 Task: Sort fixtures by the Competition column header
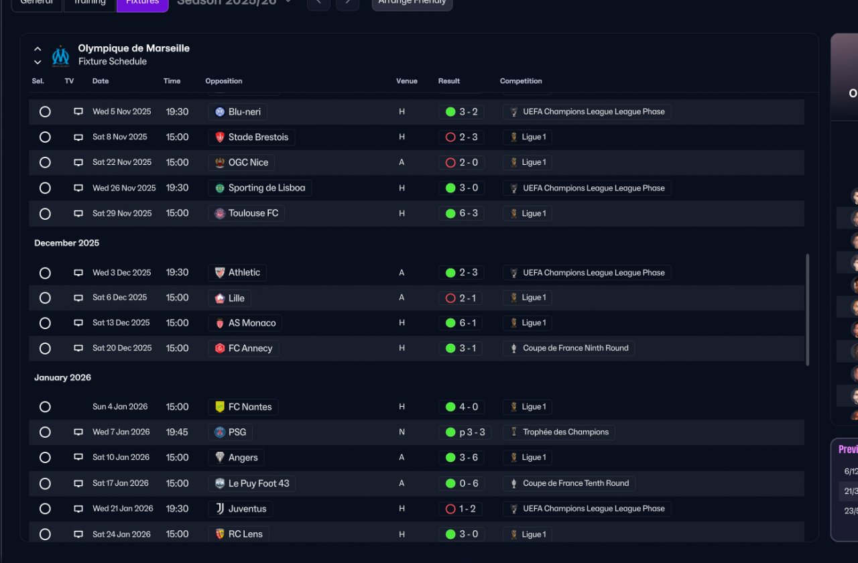521,81
